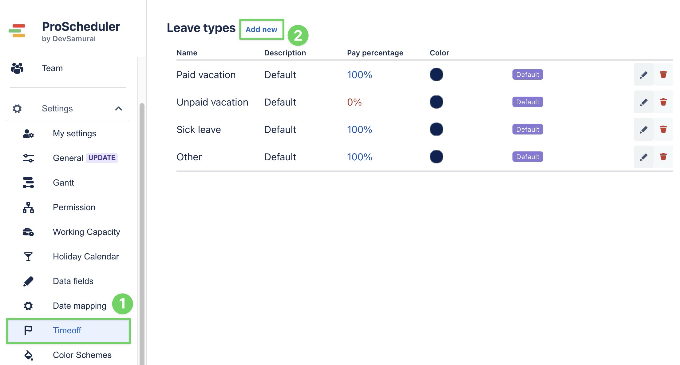
Task: Delete the Paid vacation leave type
Action: [663, 75]
